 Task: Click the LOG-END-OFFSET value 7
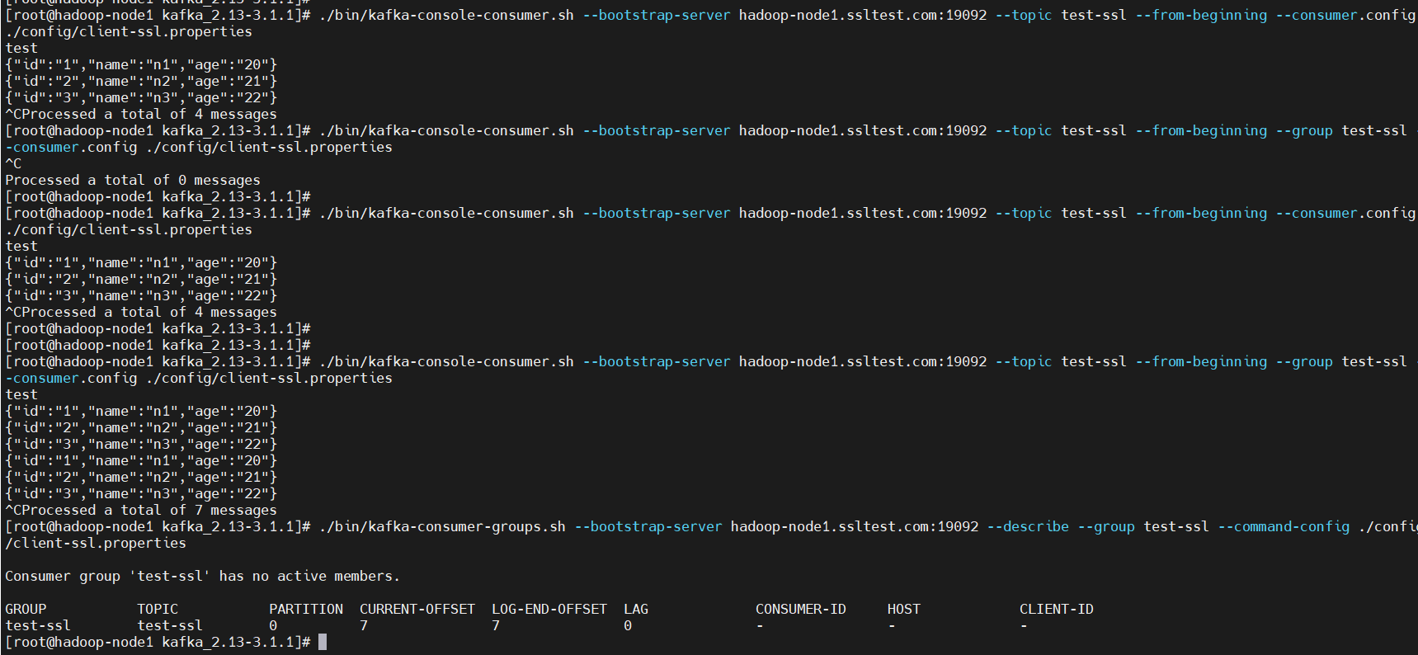(496, 625)
